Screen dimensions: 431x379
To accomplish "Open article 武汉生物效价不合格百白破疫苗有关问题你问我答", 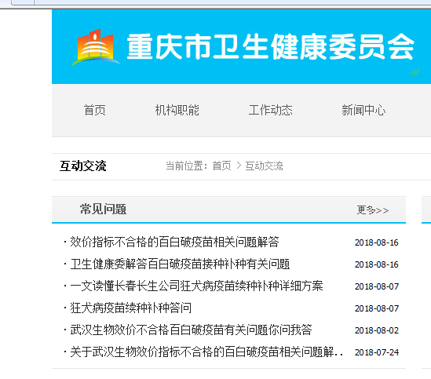I will pos(191,330).
